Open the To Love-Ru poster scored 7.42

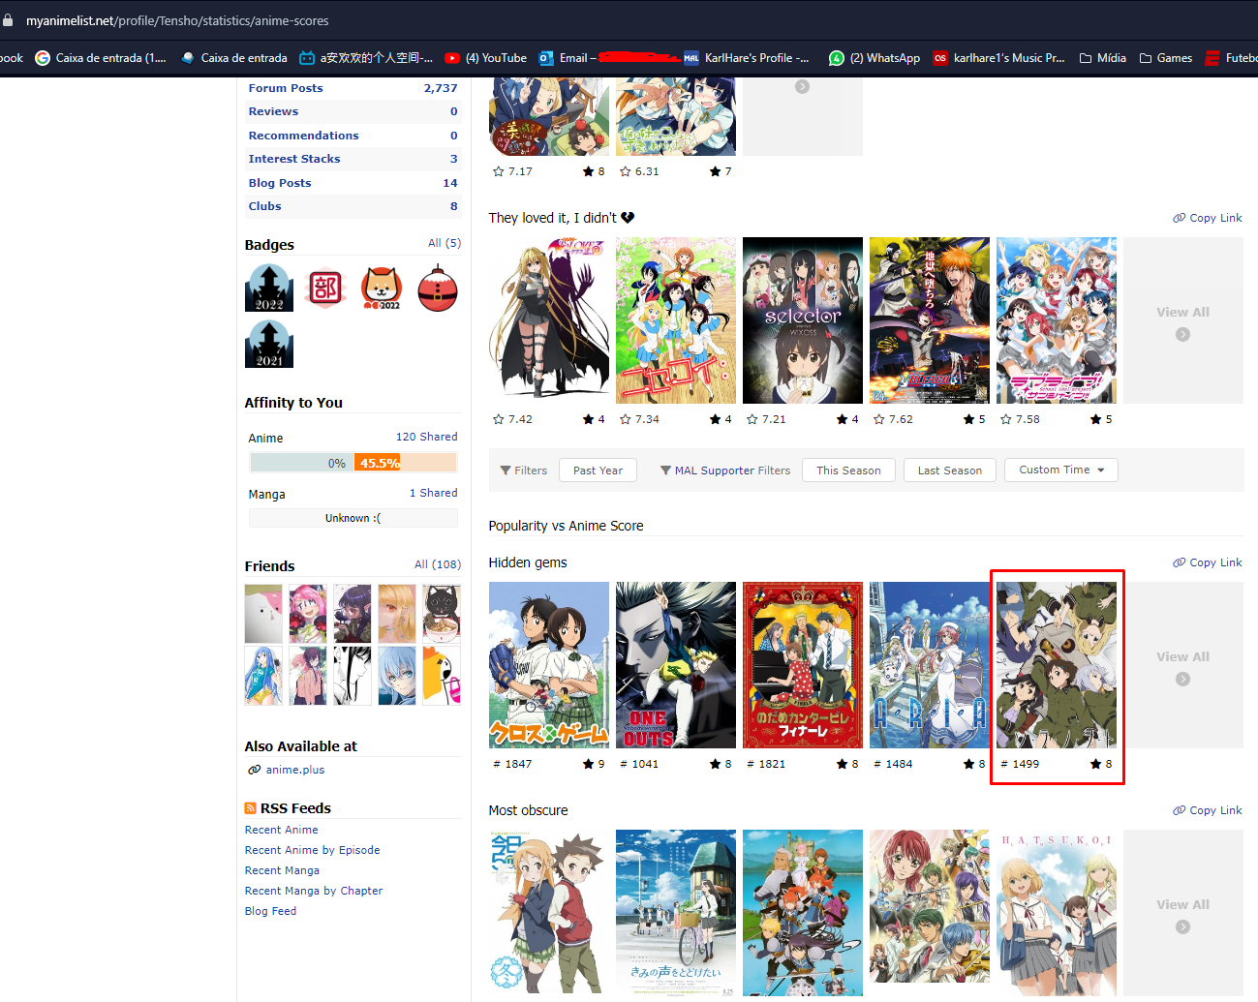point(549,320)
